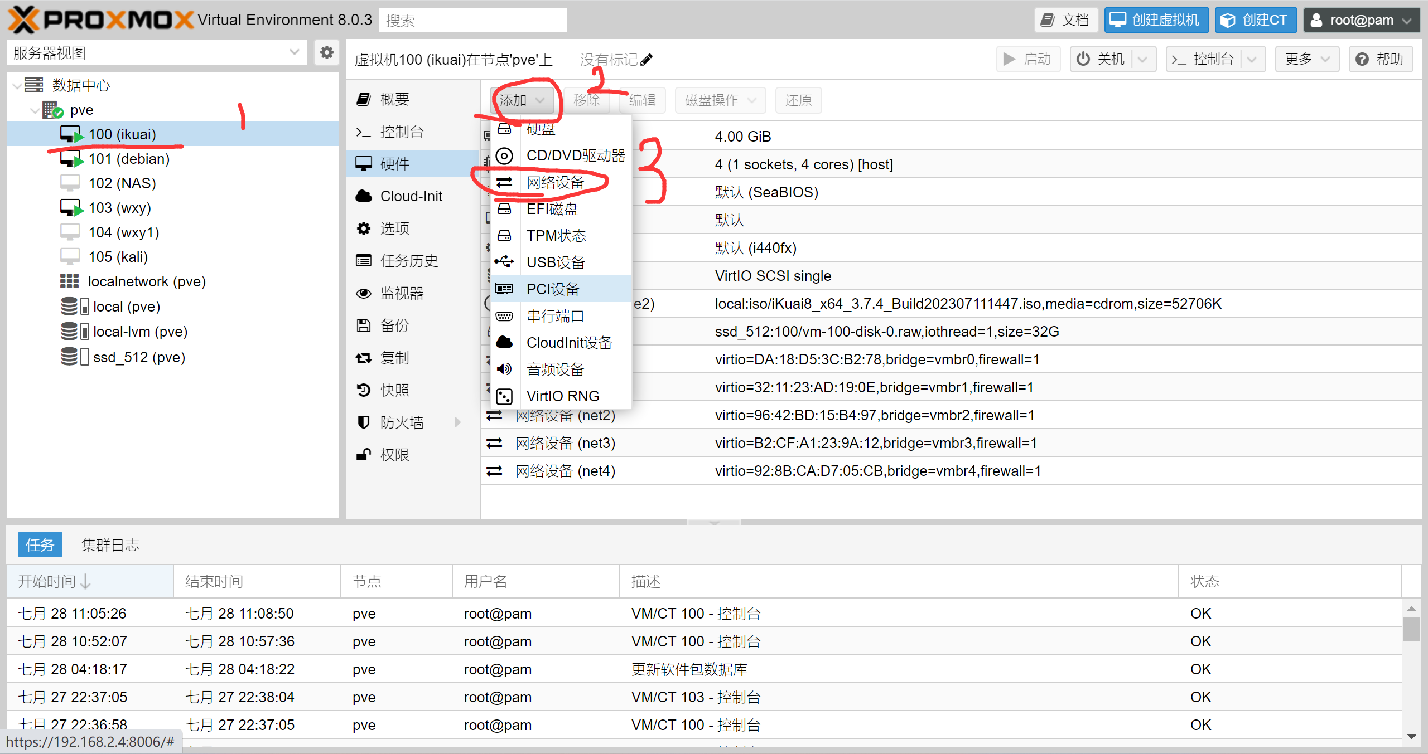Open the ssd_512 (pve) storage
Image resolution: width=1428 pixels, height=754 pixels.
(139, 357)
